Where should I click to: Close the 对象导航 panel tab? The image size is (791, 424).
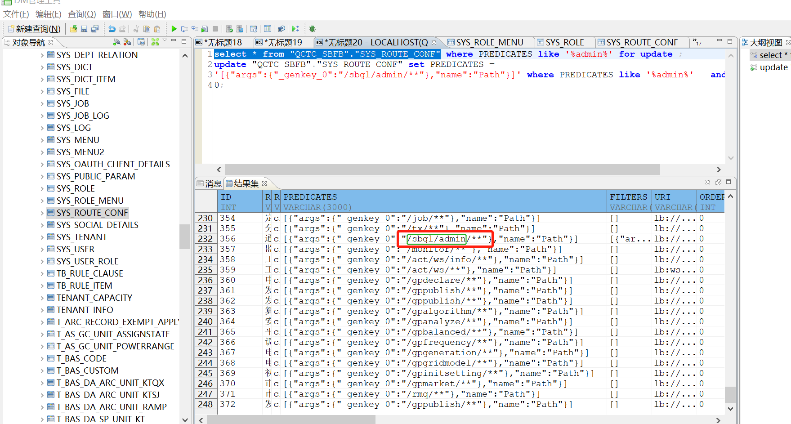tap(51, 42)
